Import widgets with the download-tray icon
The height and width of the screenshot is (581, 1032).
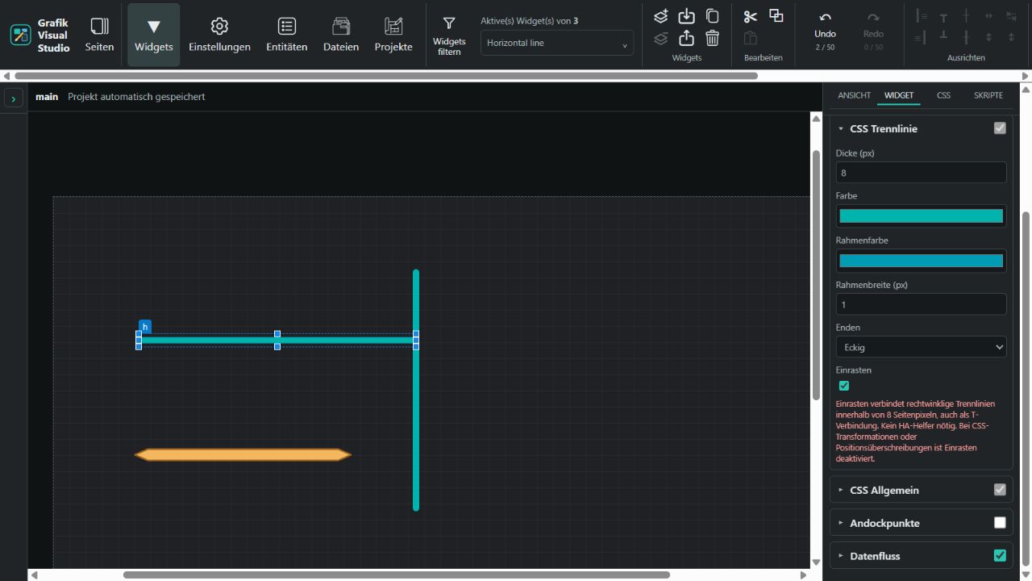686,16
